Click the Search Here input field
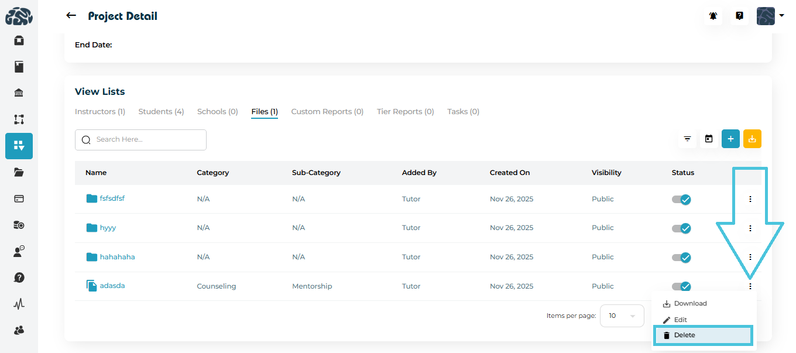Image resolution: width=796 pixels, height=353 pixels. [140, 139]
